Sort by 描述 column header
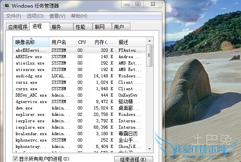Image resolution: width=241 pixels, height=162 pixels. tap(131, 42)
